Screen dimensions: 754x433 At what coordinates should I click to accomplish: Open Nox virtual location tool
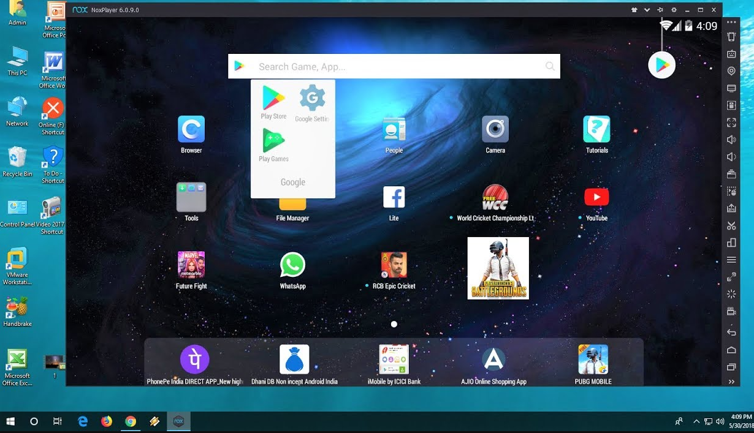point(731,71)
